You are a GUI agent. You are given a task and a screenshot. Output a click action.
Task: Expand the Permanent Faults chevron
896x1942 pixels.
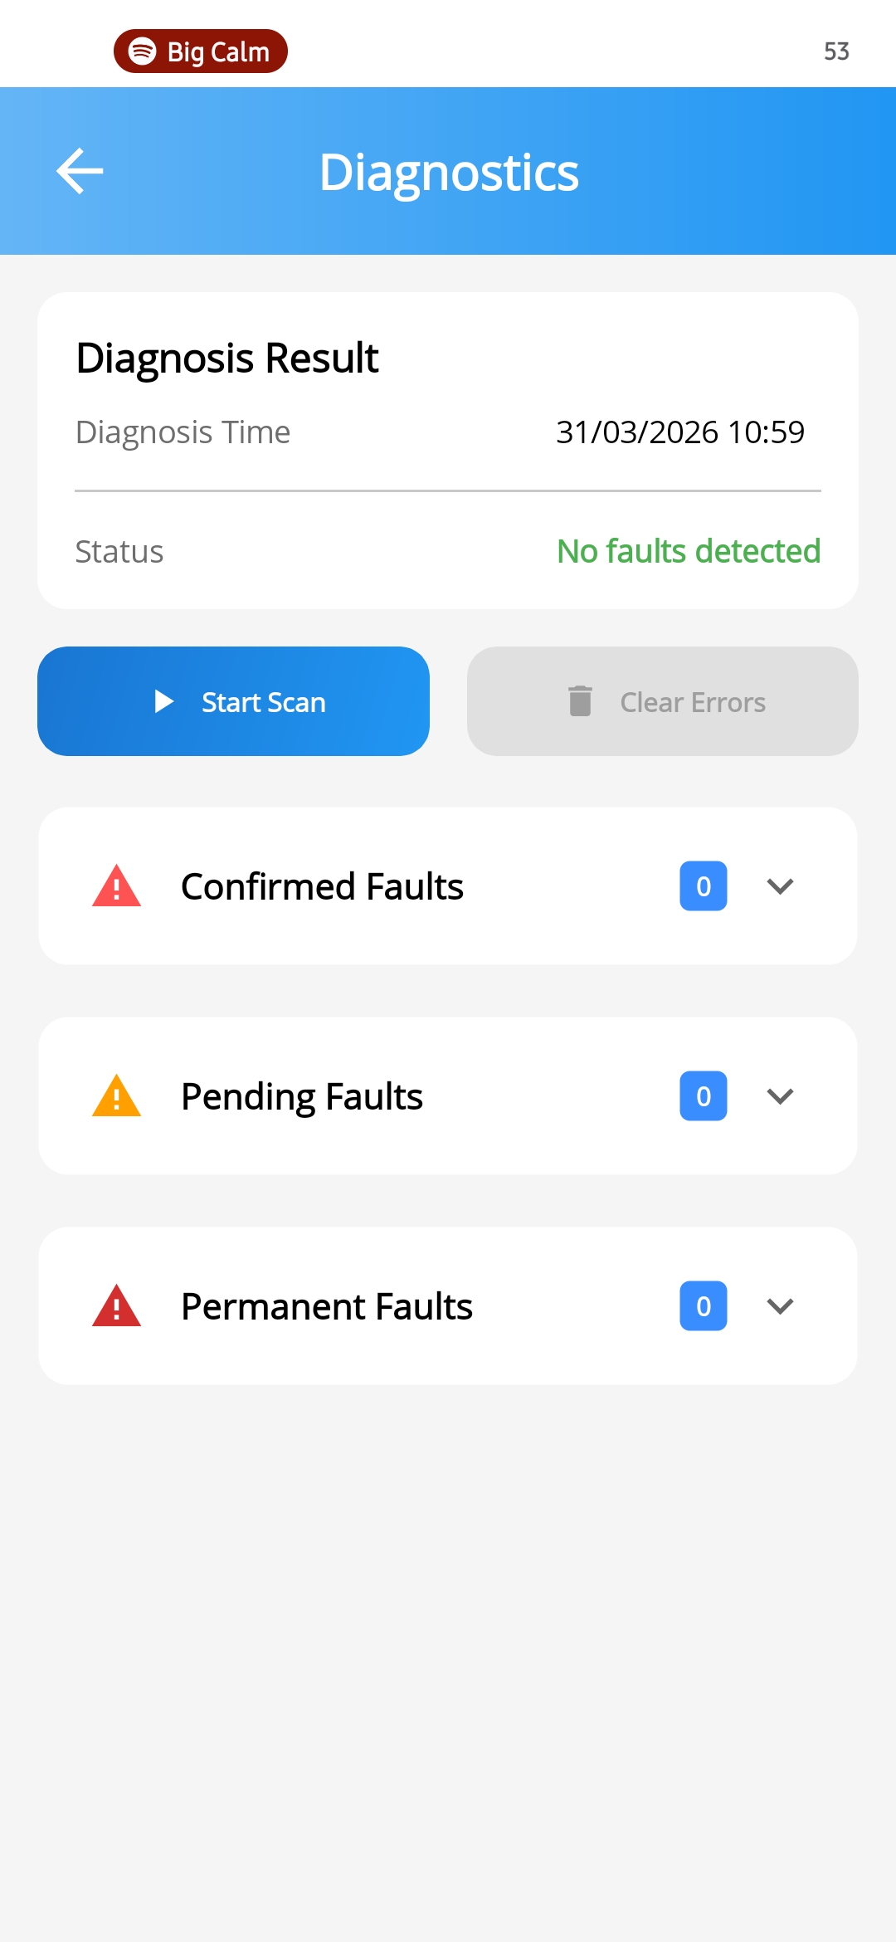coord(780,1306)
